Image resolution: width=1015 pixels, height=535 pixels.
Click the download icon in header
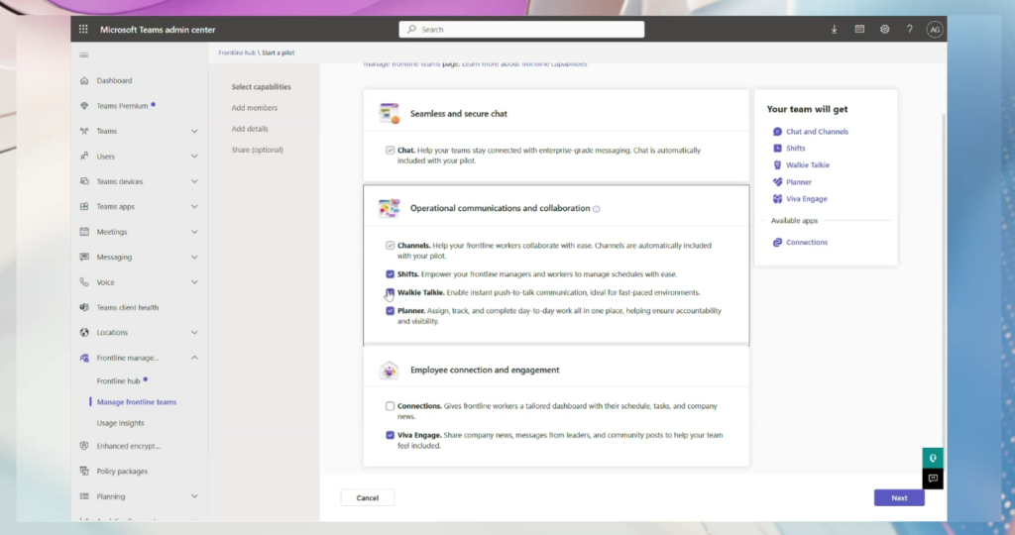point(834,30)
